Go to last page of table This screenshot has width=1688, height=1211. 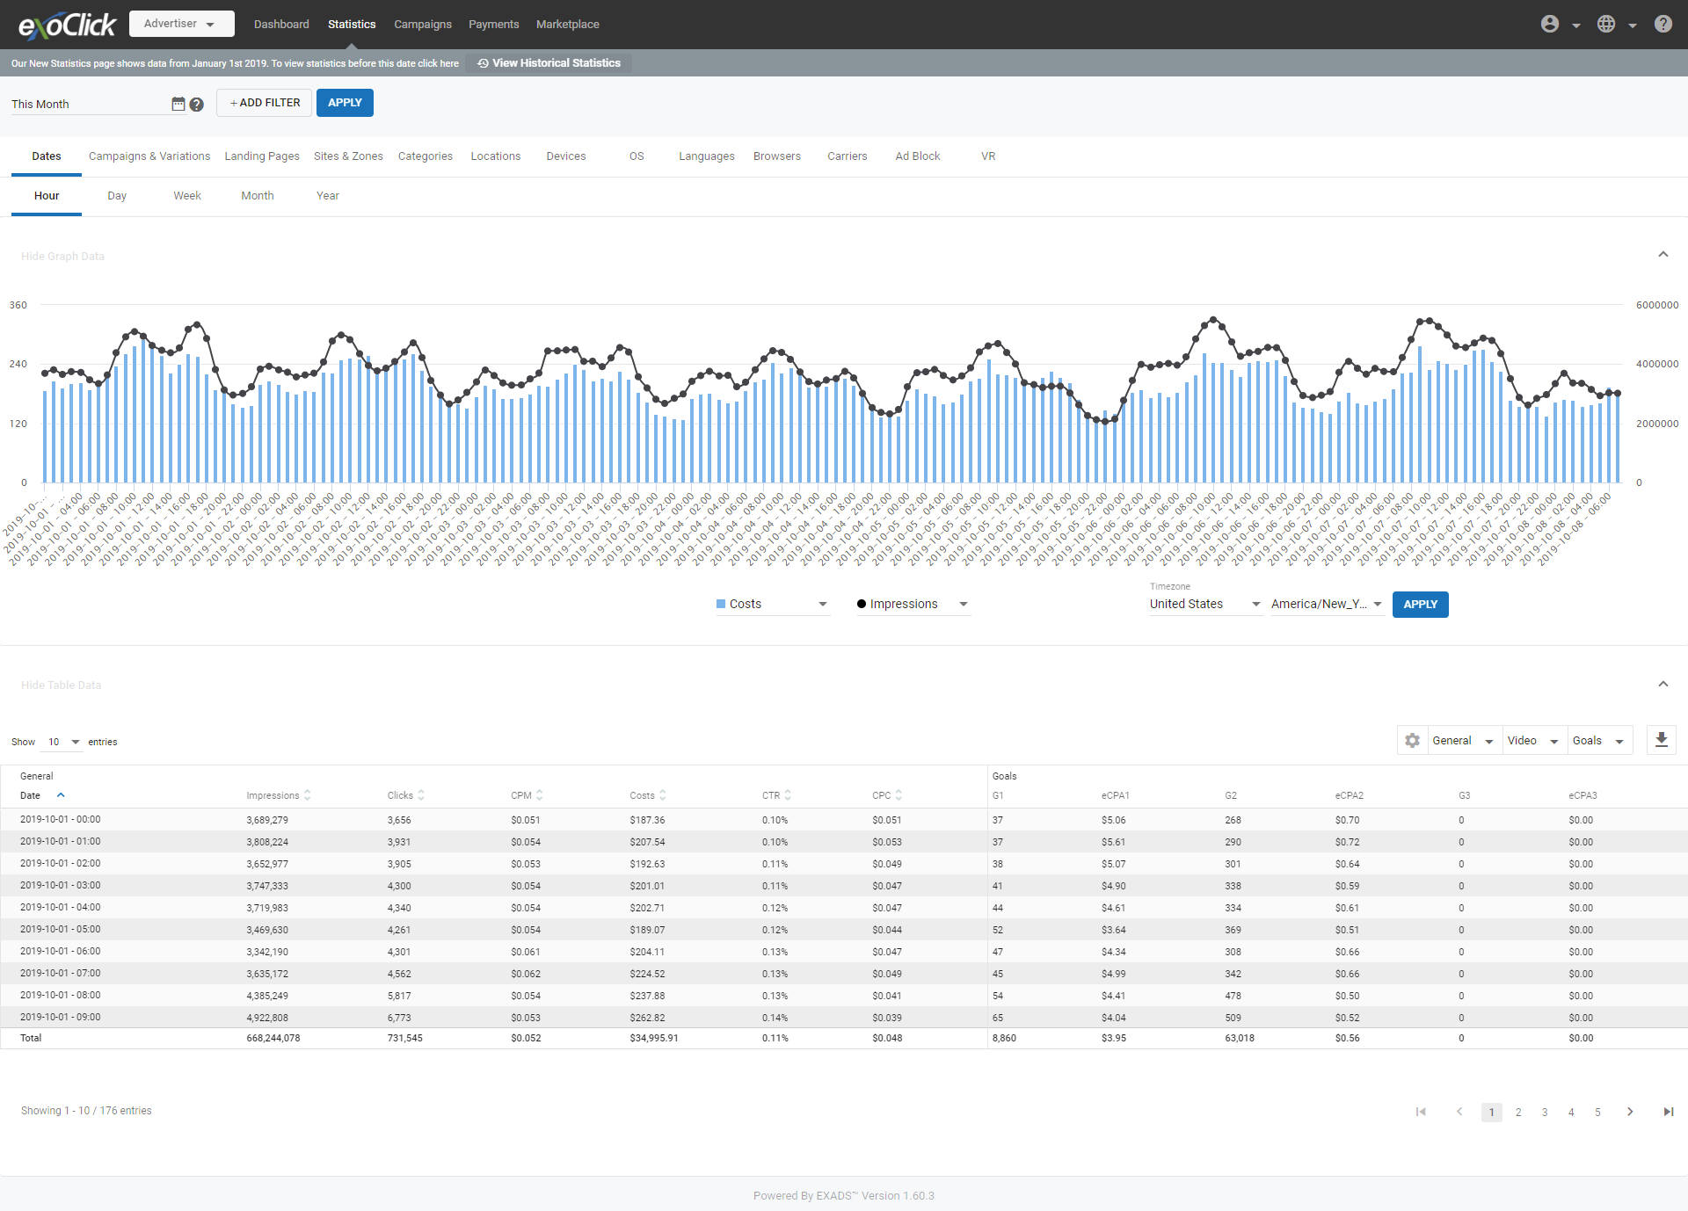point(1668,1112)
